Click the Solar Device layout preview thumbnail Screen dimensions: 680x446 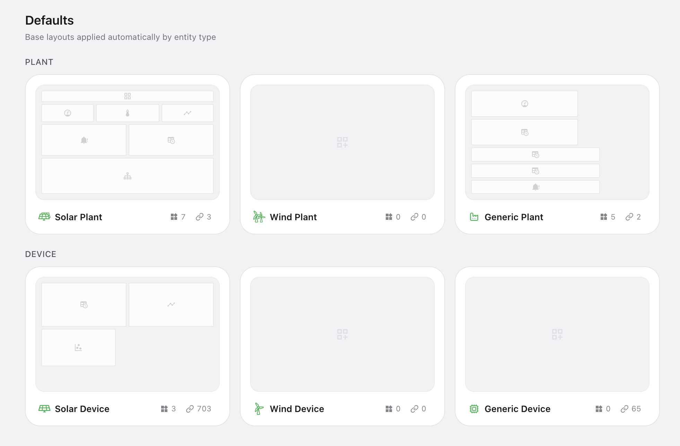(128, 334)
